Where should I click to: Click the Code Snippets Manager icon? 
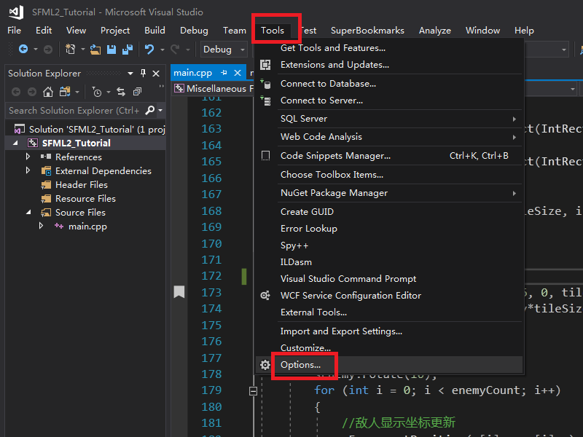click(265, 155)
